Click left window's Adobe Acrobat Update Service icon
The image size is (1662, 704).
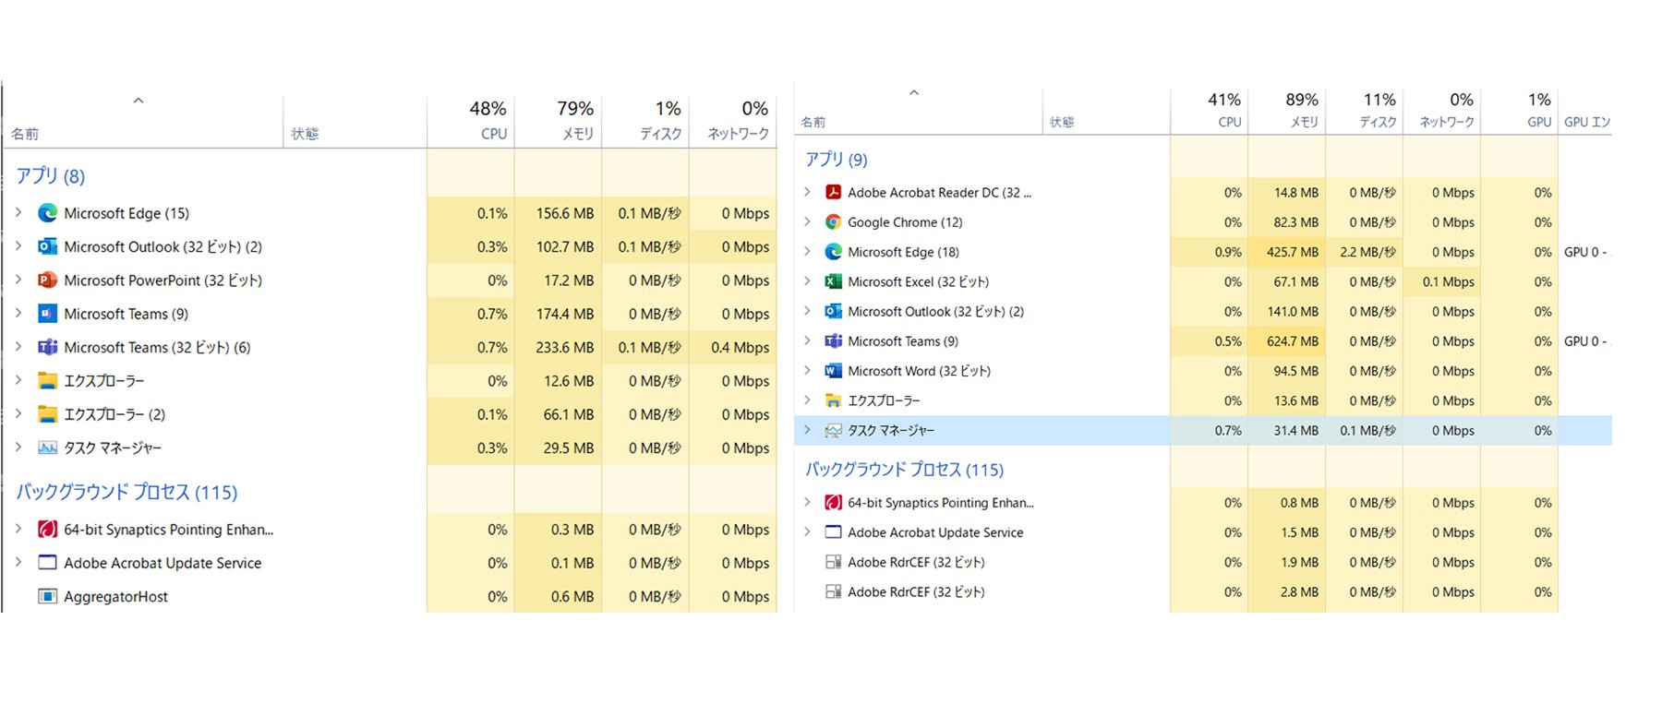[x=47, y=563]
